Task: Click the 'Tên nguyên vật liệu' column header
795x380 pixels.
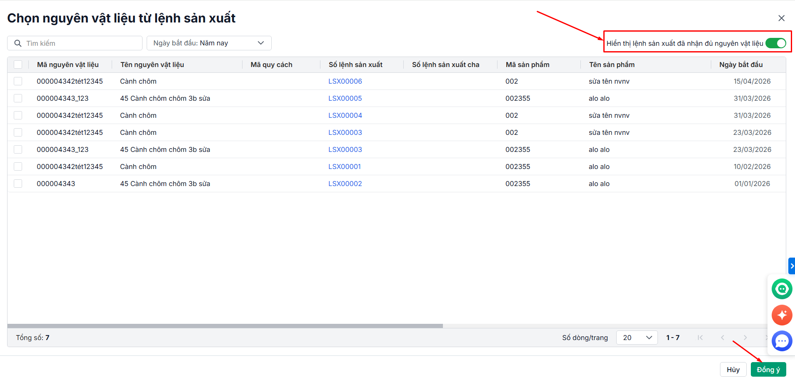Action: [x=152, y=65]
